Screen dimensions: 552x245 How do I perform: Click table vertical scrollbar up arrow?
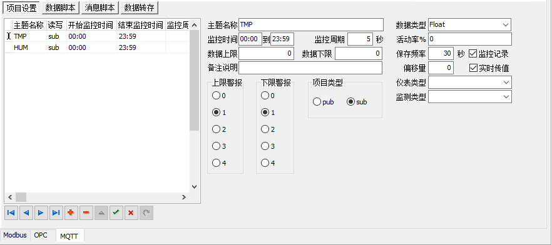click(x=194, y=25)
